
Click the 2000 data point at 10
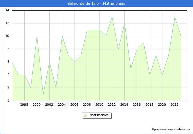pyautogui.click(x=37, y=36)
